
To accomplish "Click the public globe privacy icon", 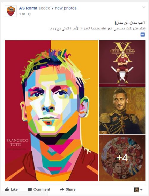I will click(x=30, y=14).
